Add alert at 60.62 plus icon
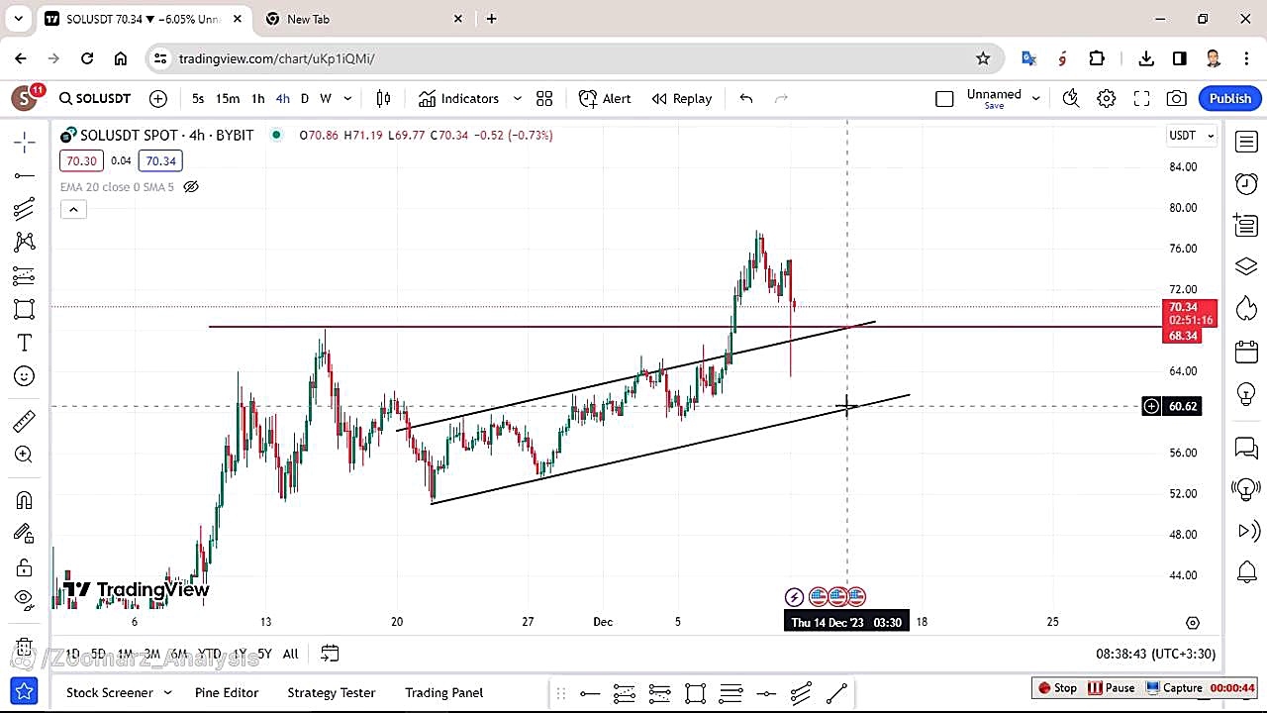This screenshot has height=713, width=1267. pos(1151,406)
